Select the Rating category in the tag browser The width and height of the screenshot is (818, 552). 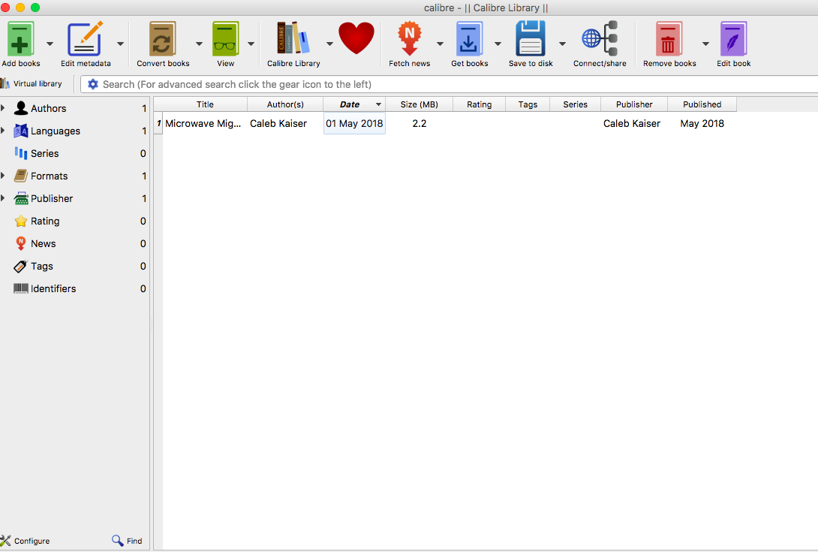pos(74,221)
